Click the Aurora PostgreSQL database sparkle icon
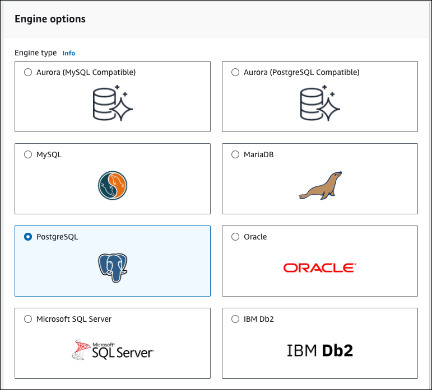 click(320, 103)
